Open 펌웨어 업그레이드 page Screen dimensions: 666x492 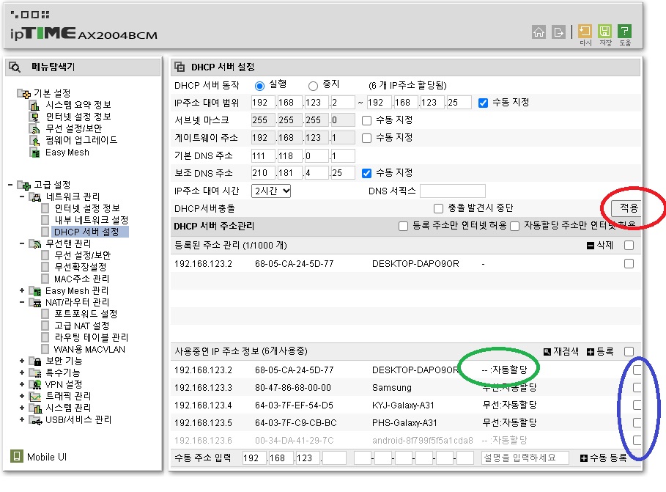[x=81, y=140]
